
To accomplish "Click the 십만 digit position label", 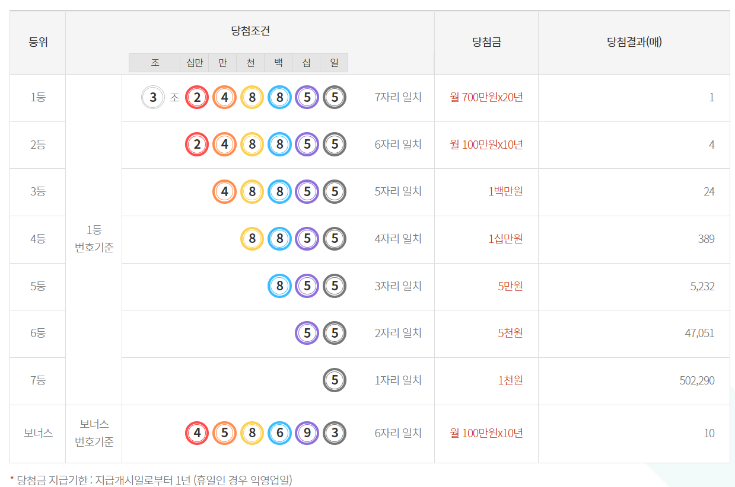I will [195, 62].
